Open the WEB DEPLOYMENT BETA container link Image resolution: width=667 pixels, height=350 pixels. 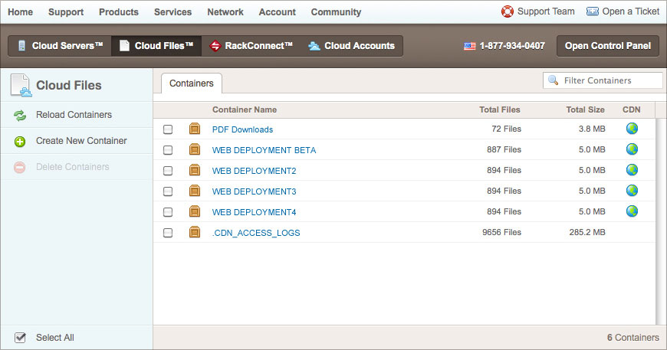[x=264, y=150]
